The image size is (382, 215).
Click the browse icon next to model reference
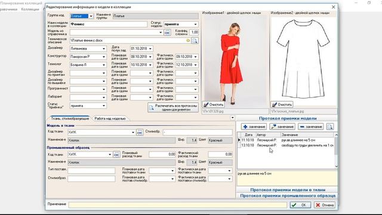167,32
